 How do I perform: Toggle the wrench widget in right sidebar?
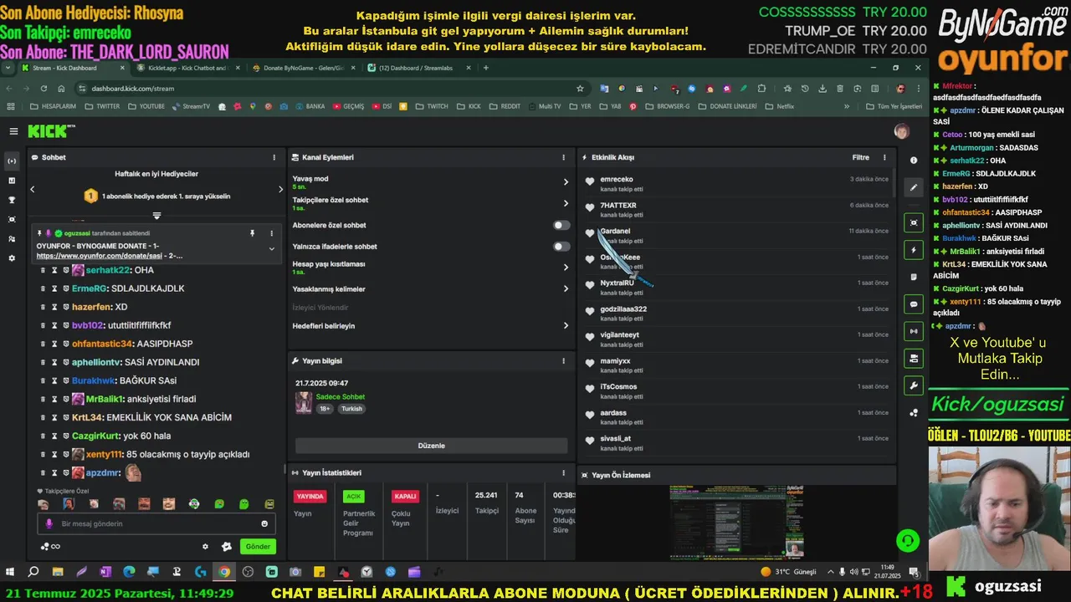click(x=914, y=385)
